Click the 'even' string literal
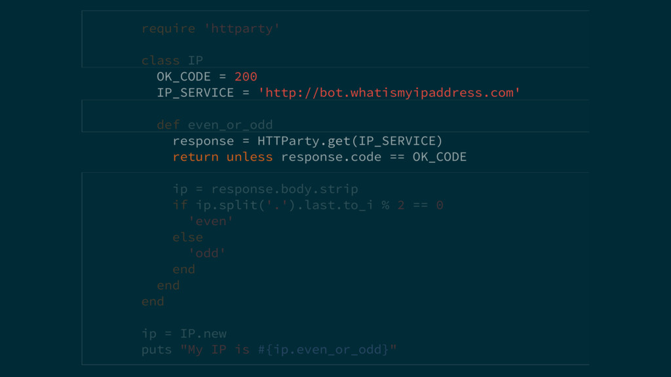This screenshot has height=377, width=671. [211, 221]
